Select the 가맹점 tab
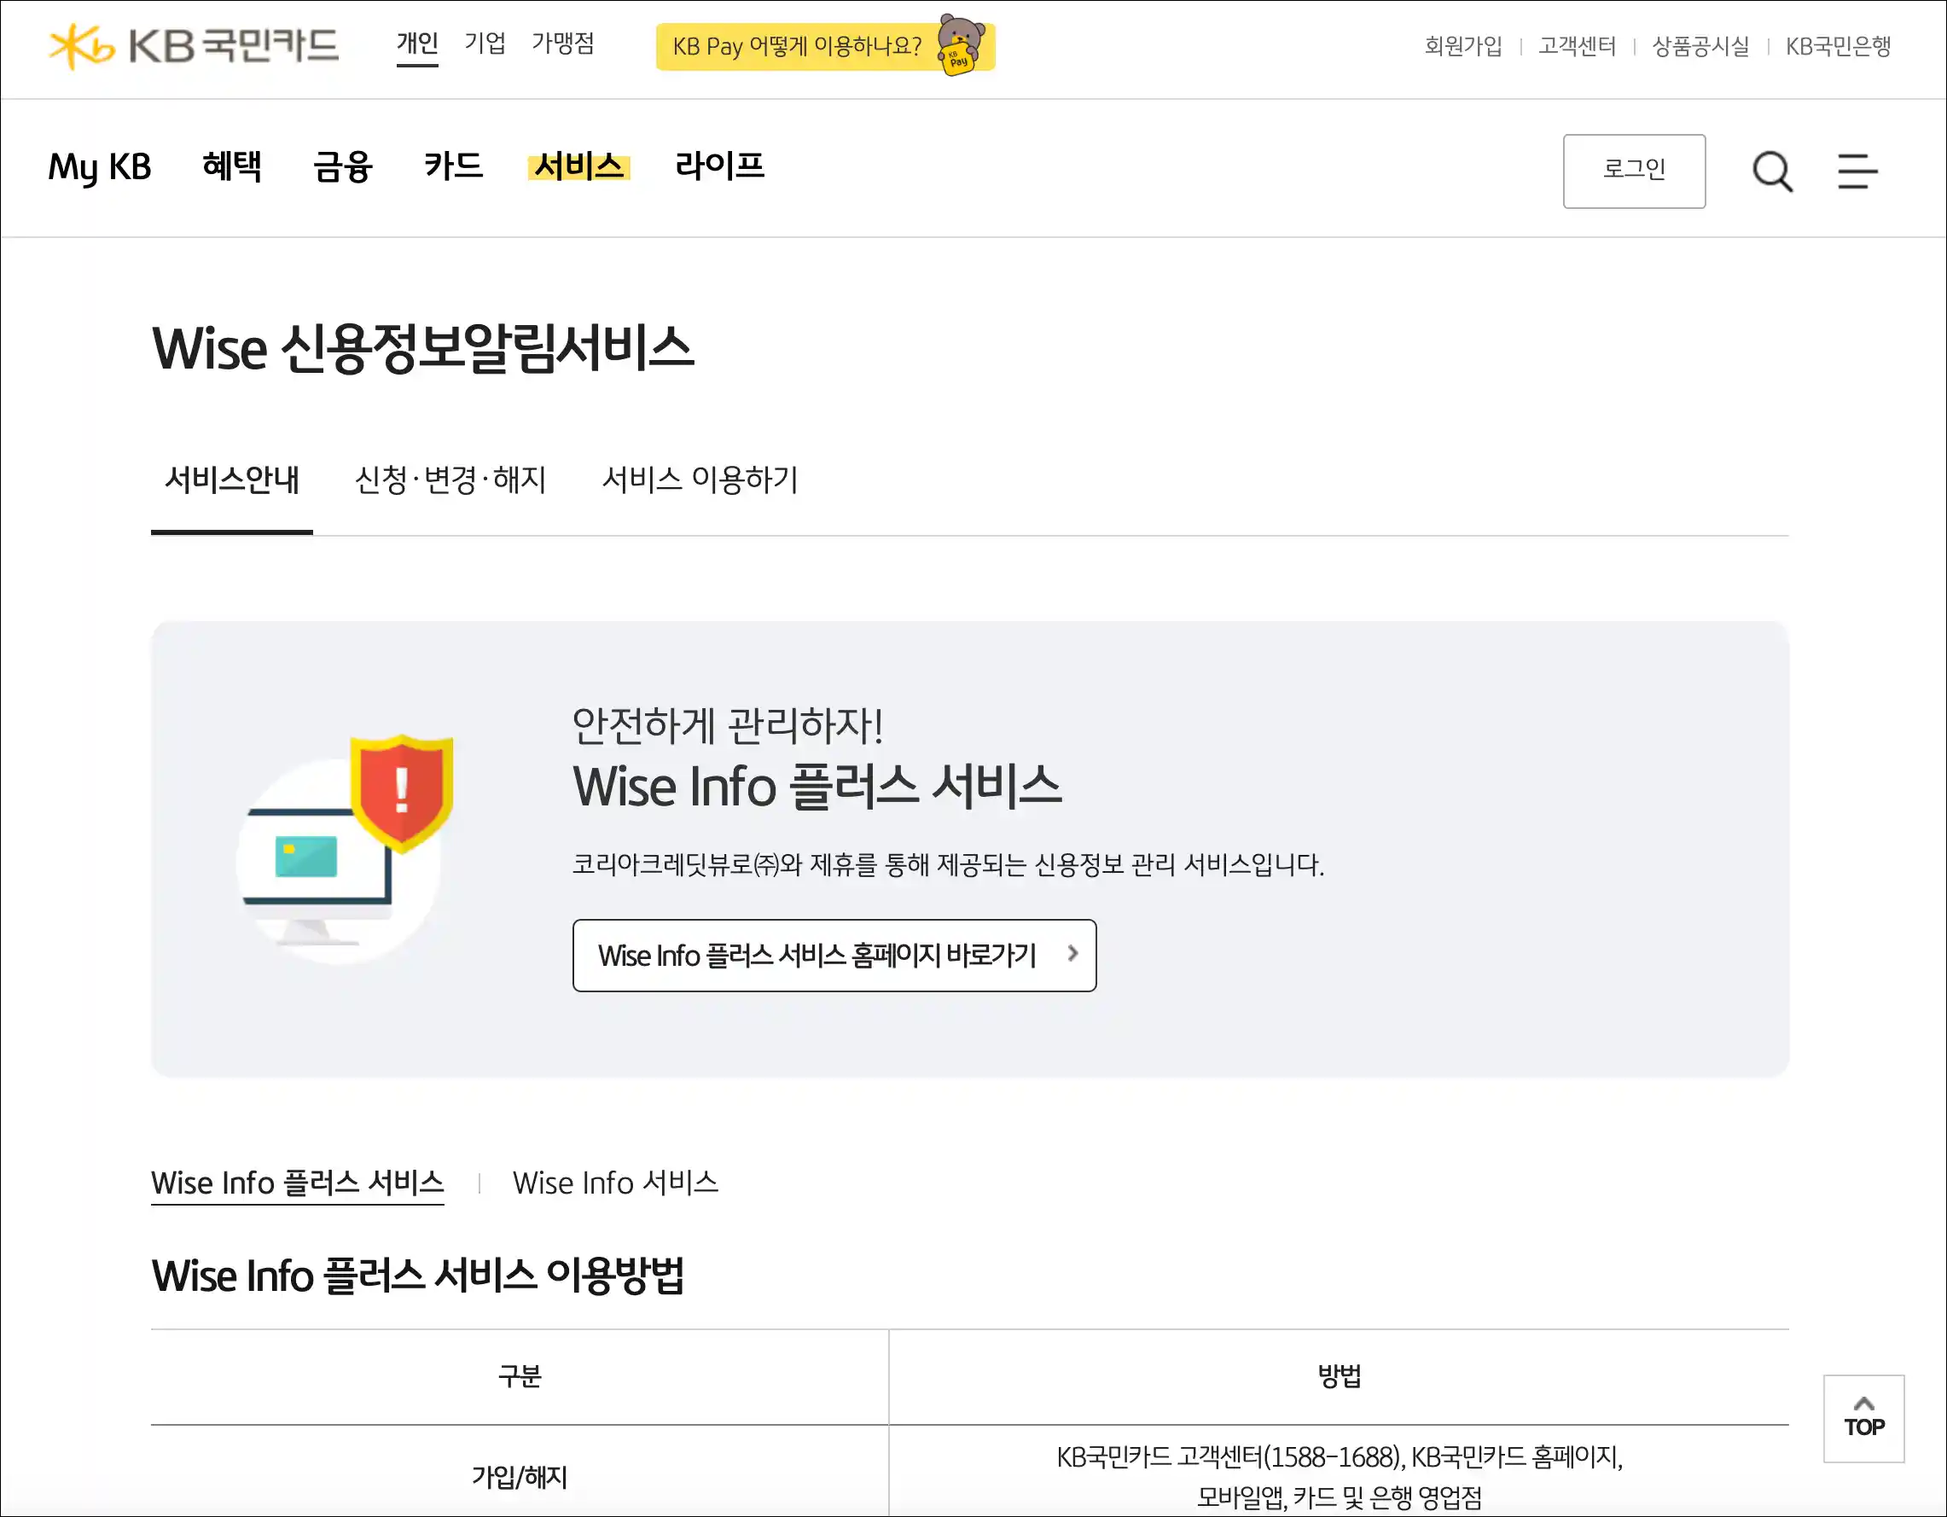Image resolution: width=1947 pixels, height=1517 pixels. click(x=562, y=43)
